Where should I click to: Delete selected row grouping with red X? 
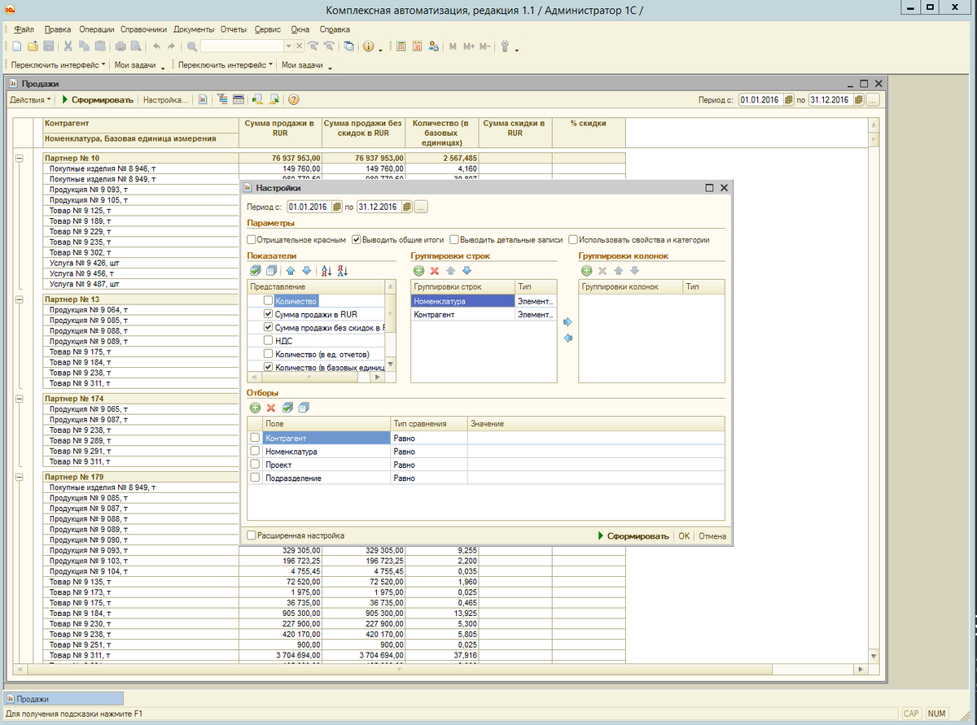435,271
